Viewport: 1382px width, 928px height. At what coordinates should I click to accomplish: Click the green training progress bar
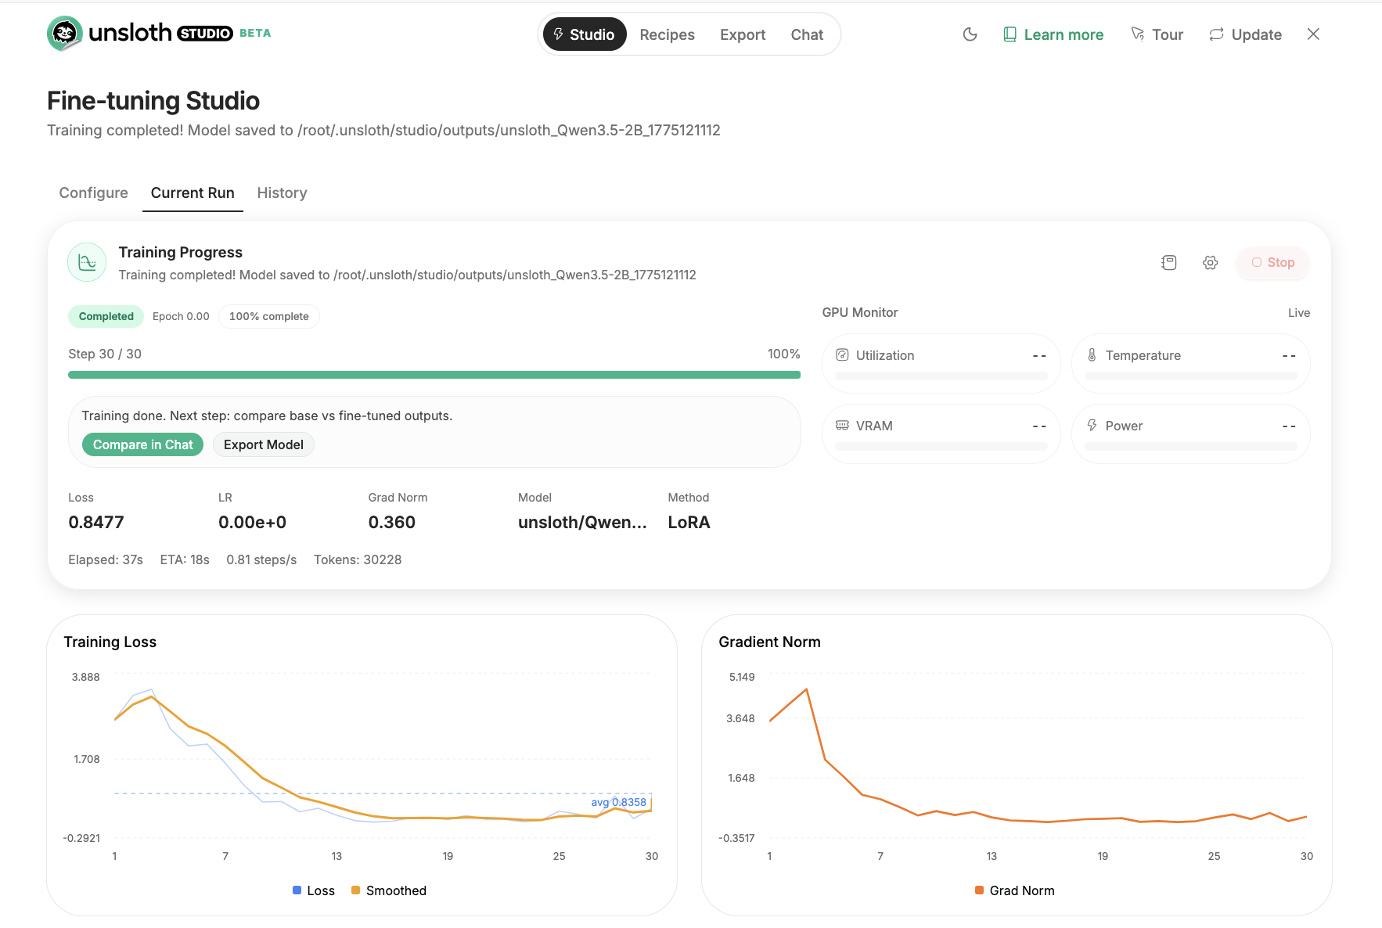(434, 375)
